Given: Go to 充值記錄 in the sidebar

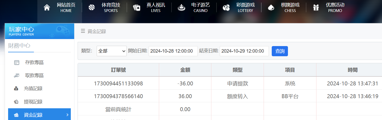Looking at the screenshot, I should (x=33, y=89).
